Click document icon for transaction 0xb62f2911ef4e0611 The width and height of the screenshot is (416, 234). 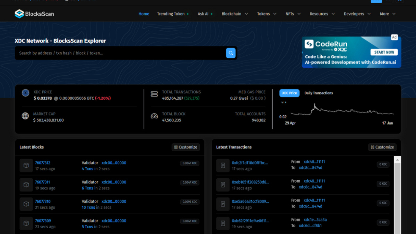click(x=223, y=223)
